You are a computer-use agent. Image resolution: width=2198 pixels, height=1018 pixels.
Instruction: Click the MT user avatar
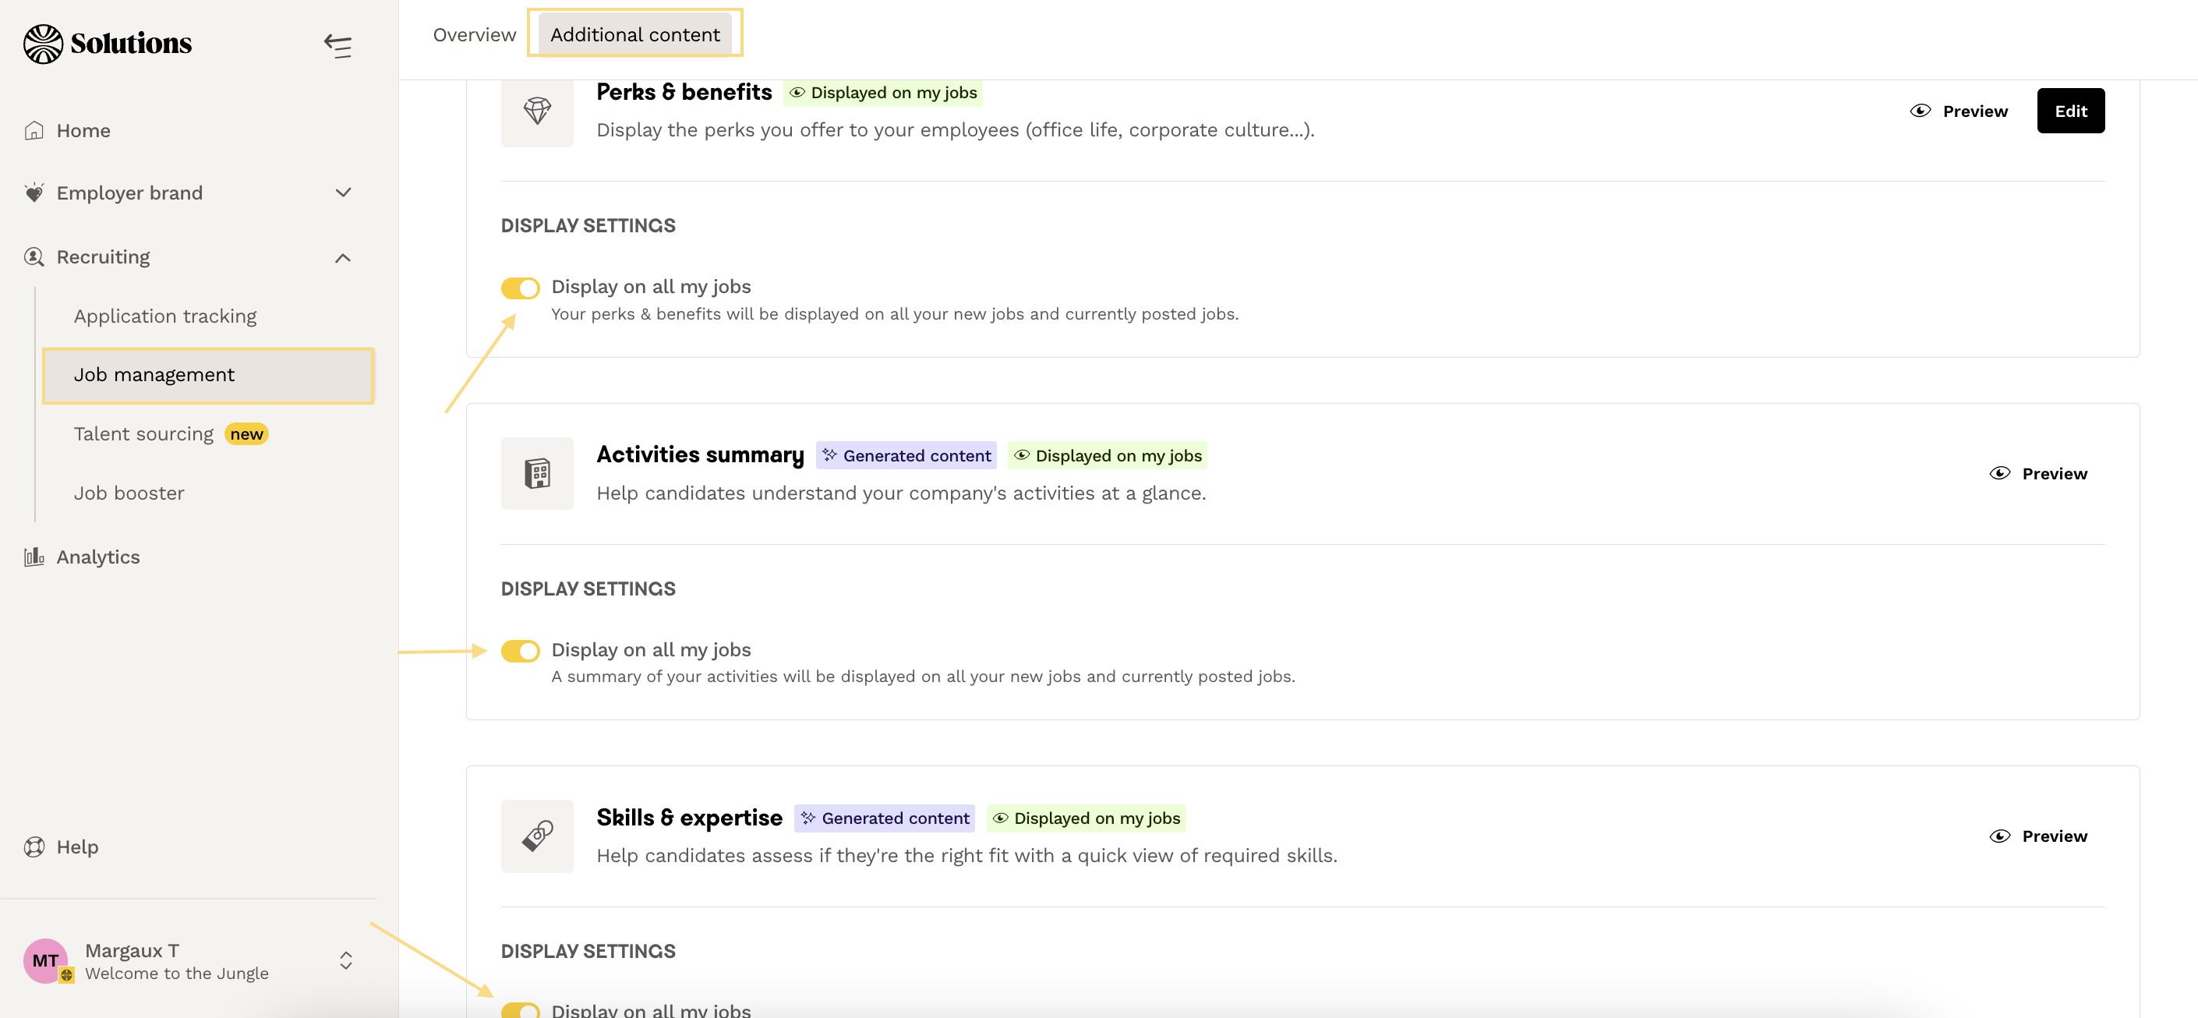(45, 961)
